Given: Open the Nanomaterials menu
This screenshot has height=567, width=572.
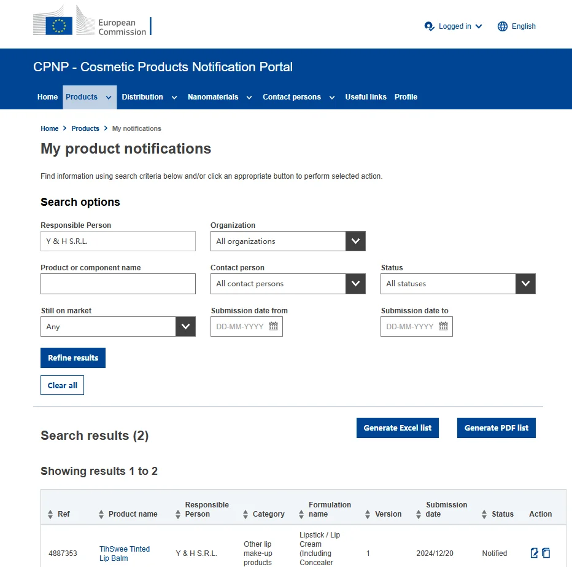Looking at the screenshot, I should pos(220,97).
